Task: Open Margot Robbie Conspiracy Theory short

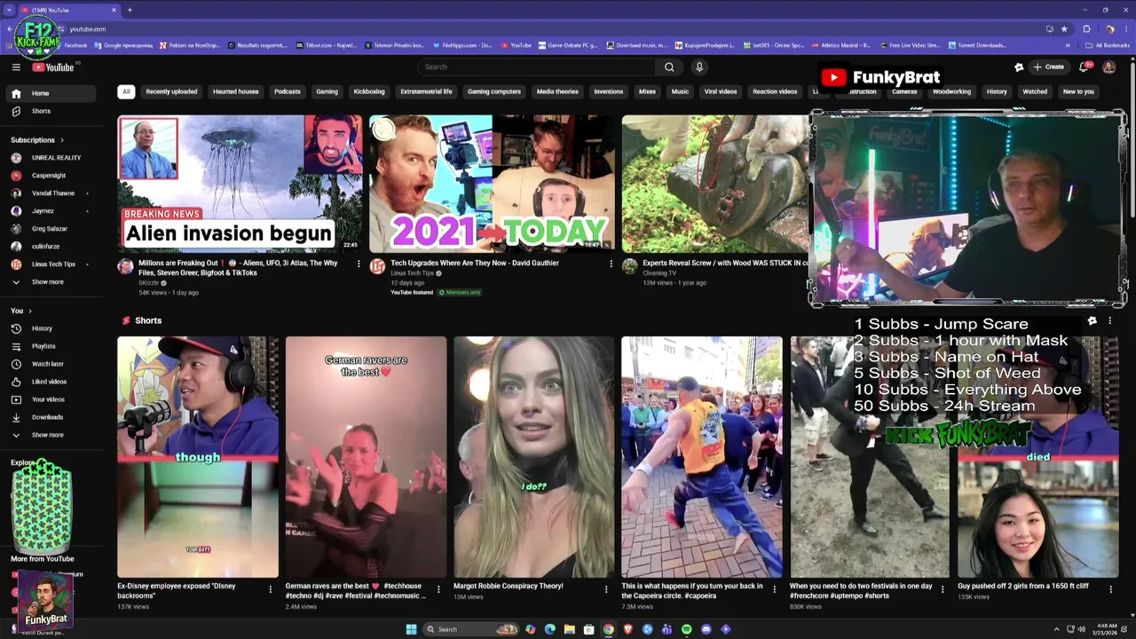Action: click(x=533, y=457)
